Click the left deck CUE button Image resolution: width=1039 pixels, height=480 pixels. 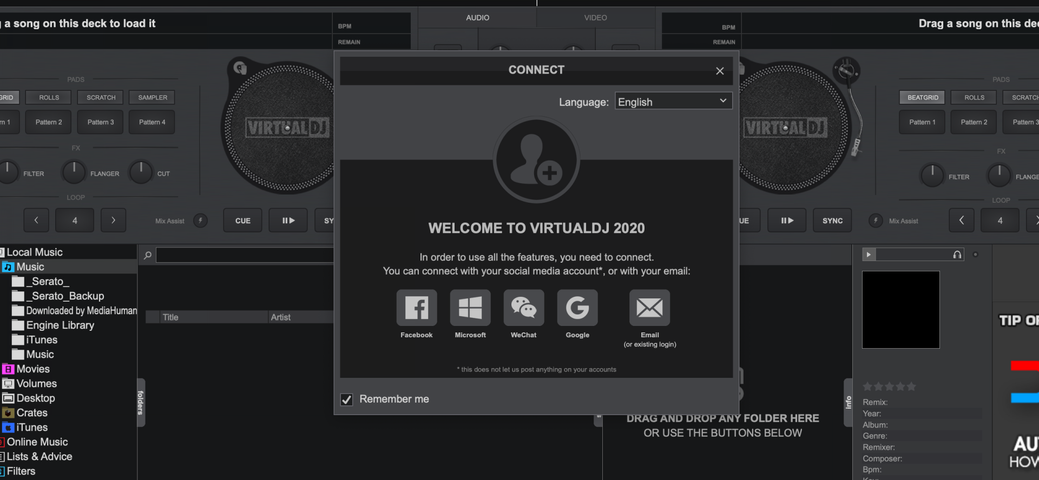(x=243, y=221)
